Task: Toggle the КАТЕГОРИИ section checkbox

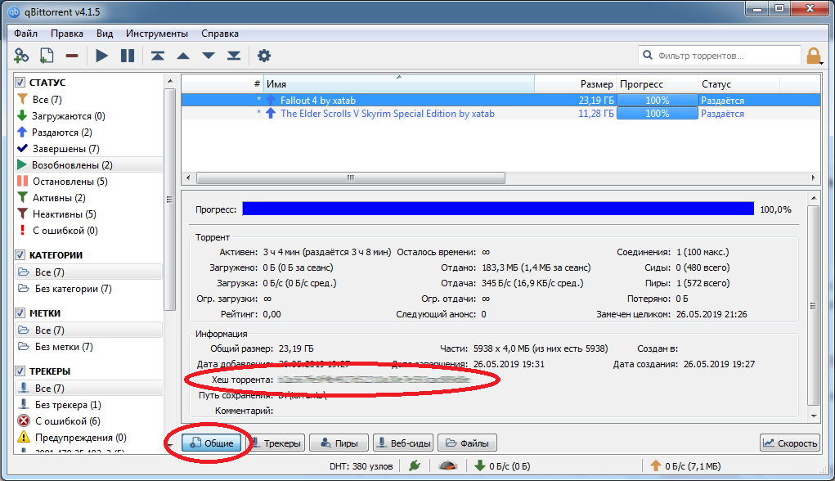Action: click(x=20, y=255)
